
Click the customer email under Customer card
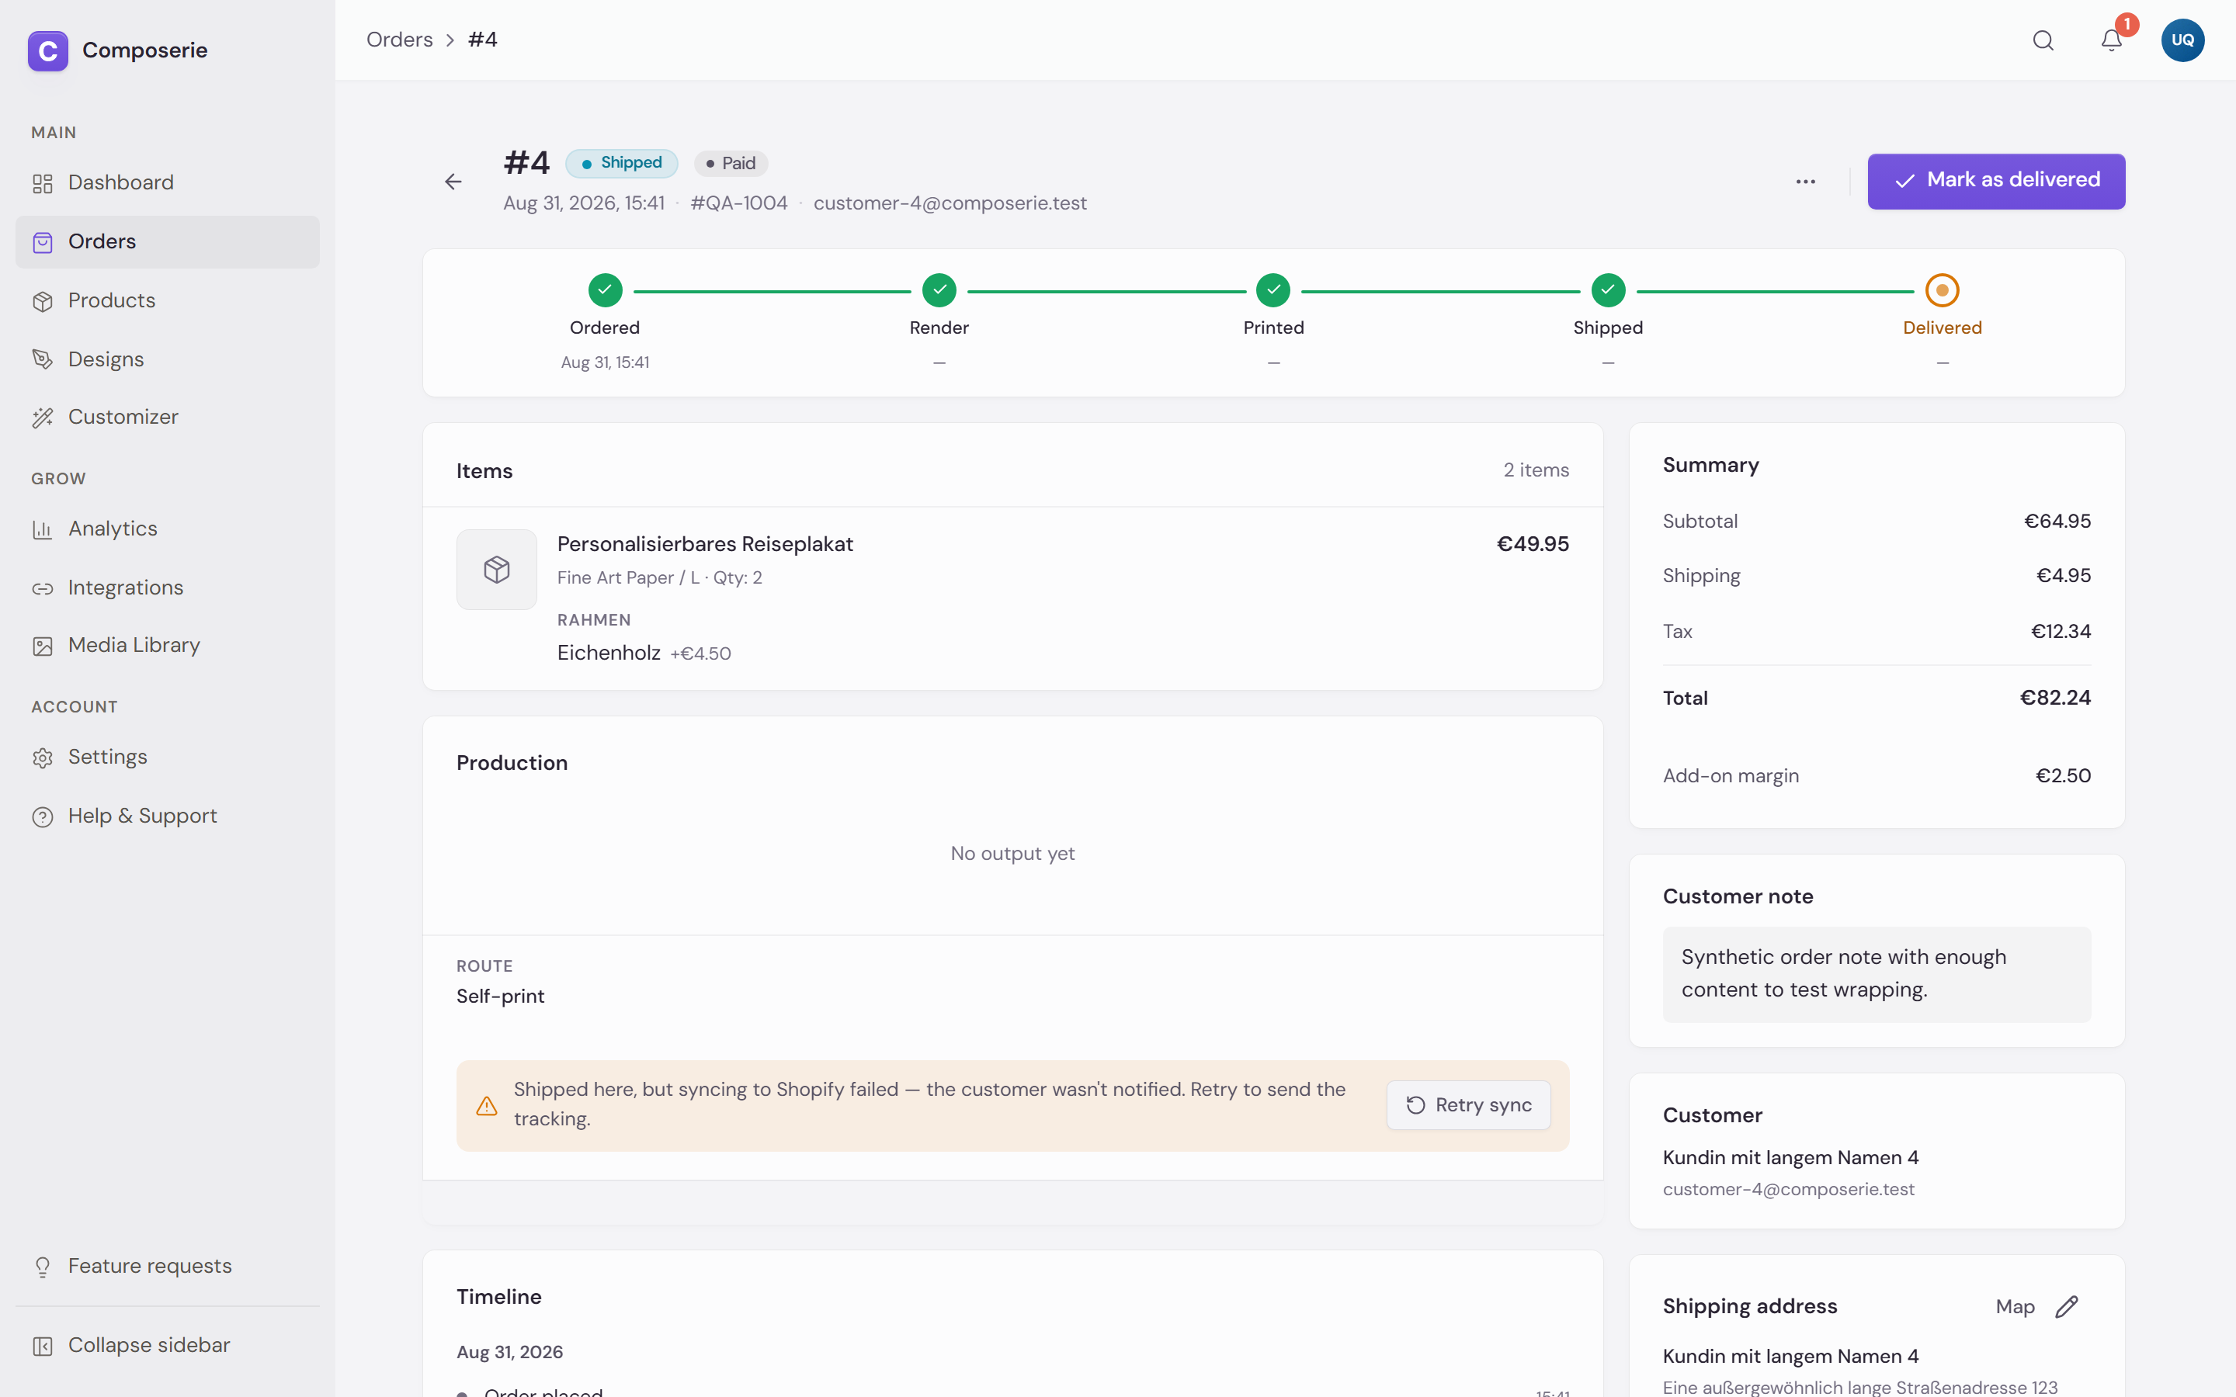click(x=1788, y=1189)
